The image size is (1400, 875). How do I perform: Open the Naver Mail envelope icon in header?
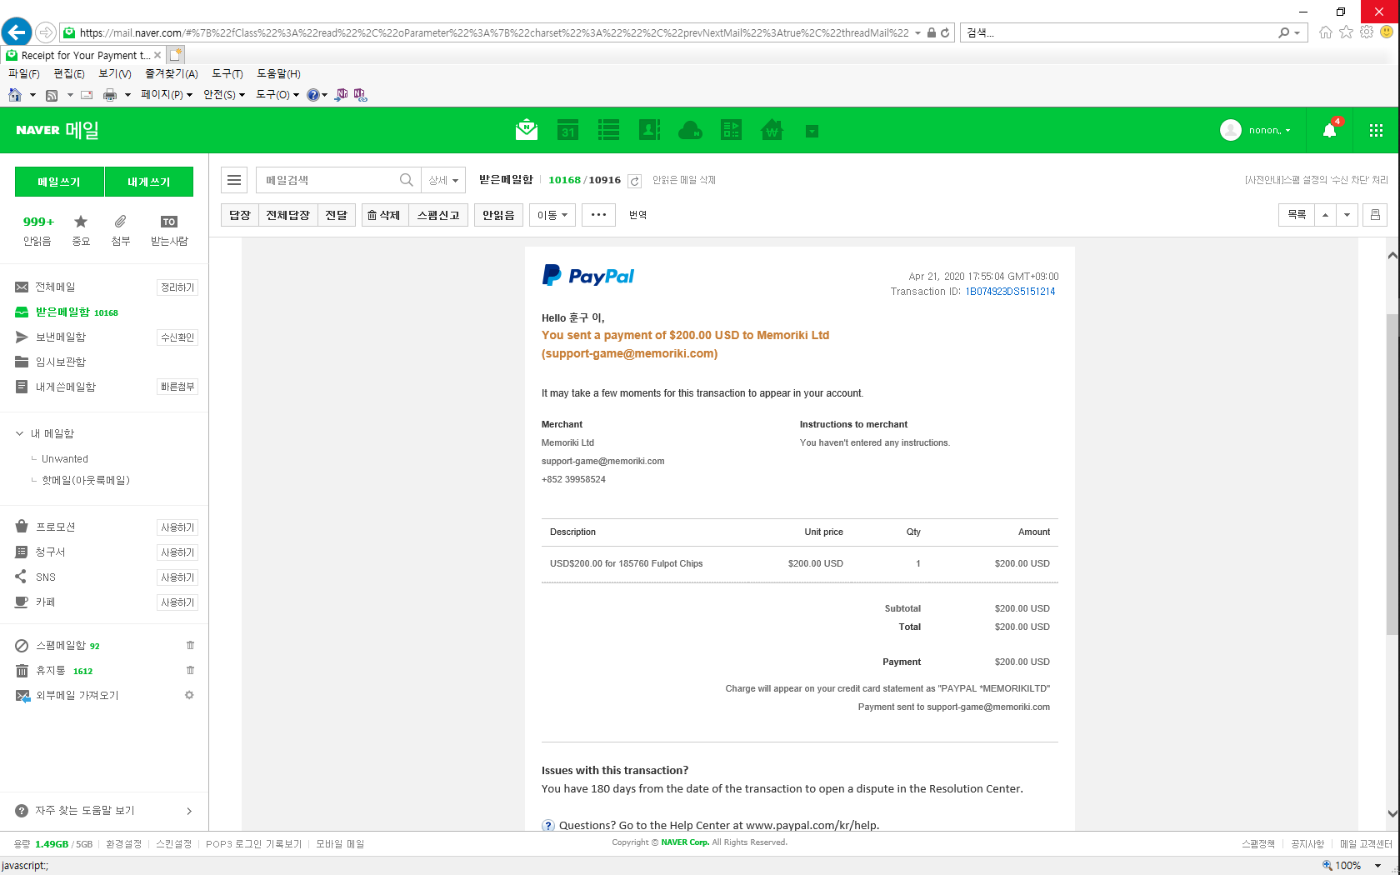click(x=527, y=130)
